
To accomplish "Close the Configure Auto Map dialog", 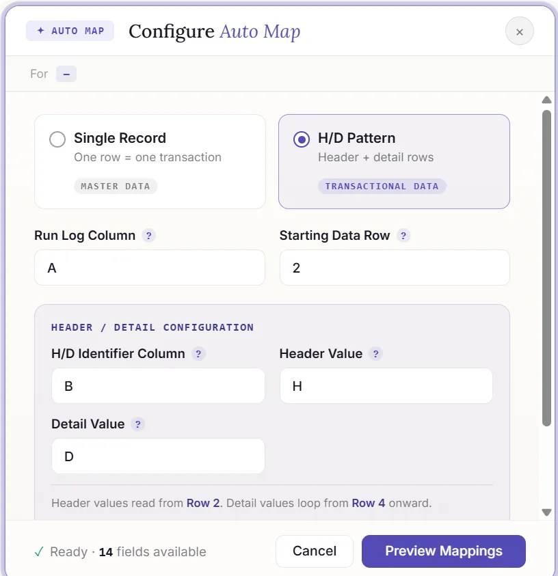I will (x=519, y=31).
